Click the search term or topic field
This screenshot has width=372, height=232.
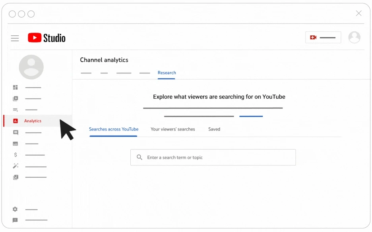[213, 157]
